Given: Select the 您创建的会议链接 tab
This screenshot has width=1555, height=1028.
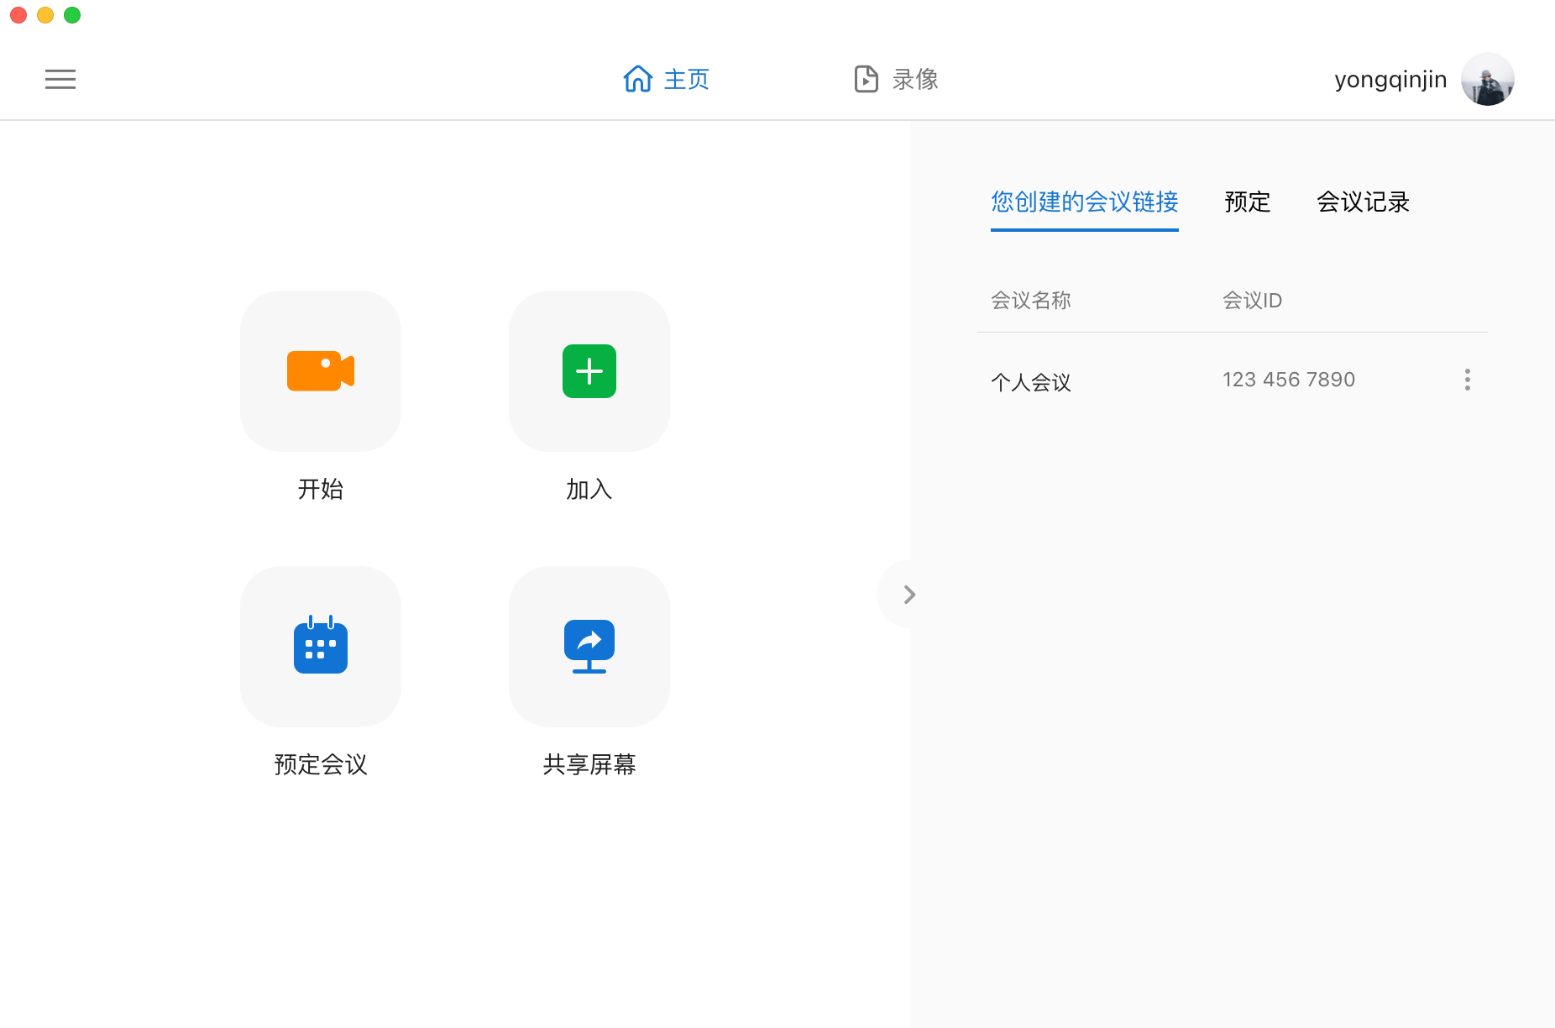Looking at the screenshot, I should click(1084, 202).
